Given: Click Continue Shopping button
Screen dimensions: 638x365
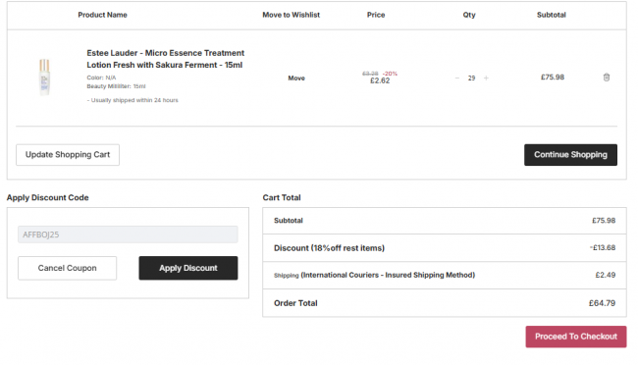Looking at the screenshot, I should coord(570,155).
